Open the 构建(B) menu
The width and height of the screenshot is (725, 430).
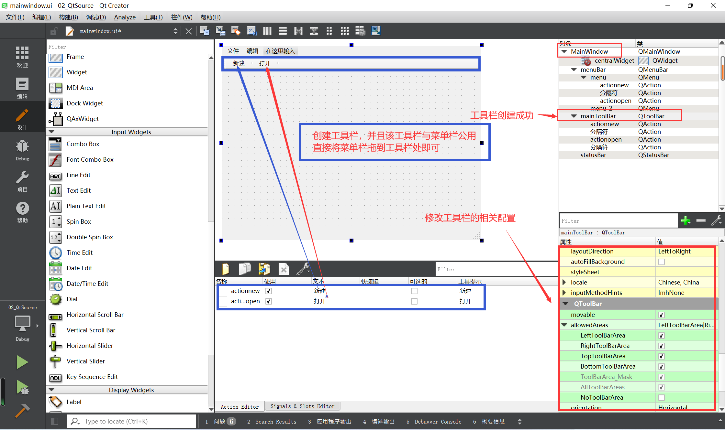pyautogui.click(x=68, y=17)
